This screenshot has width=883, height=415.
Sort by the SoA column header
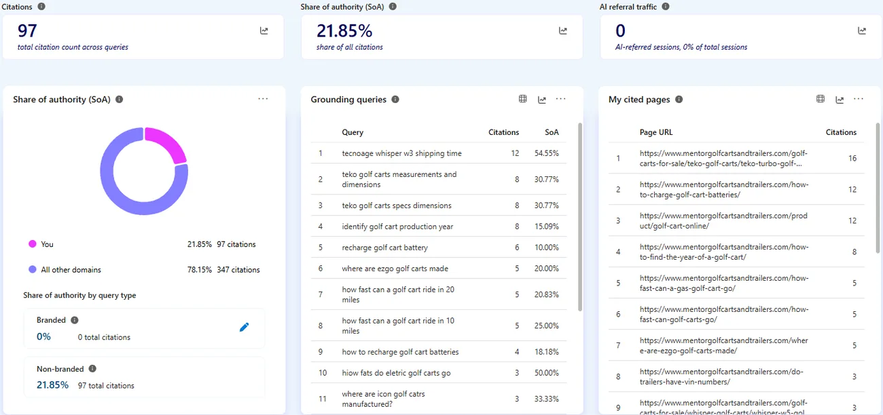tap(552, 132)
